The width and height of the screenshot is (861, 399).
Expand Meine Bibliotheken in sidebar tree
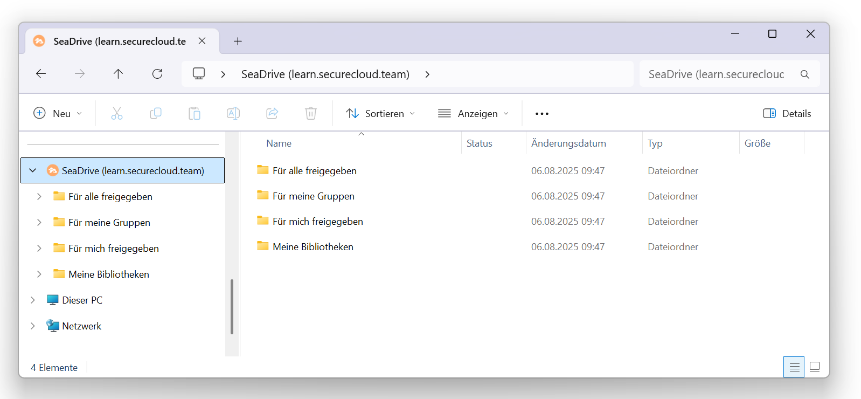pos(39,274)
